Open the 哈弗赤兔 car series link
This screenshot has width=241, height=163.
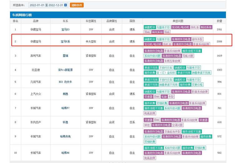(65, 137)
